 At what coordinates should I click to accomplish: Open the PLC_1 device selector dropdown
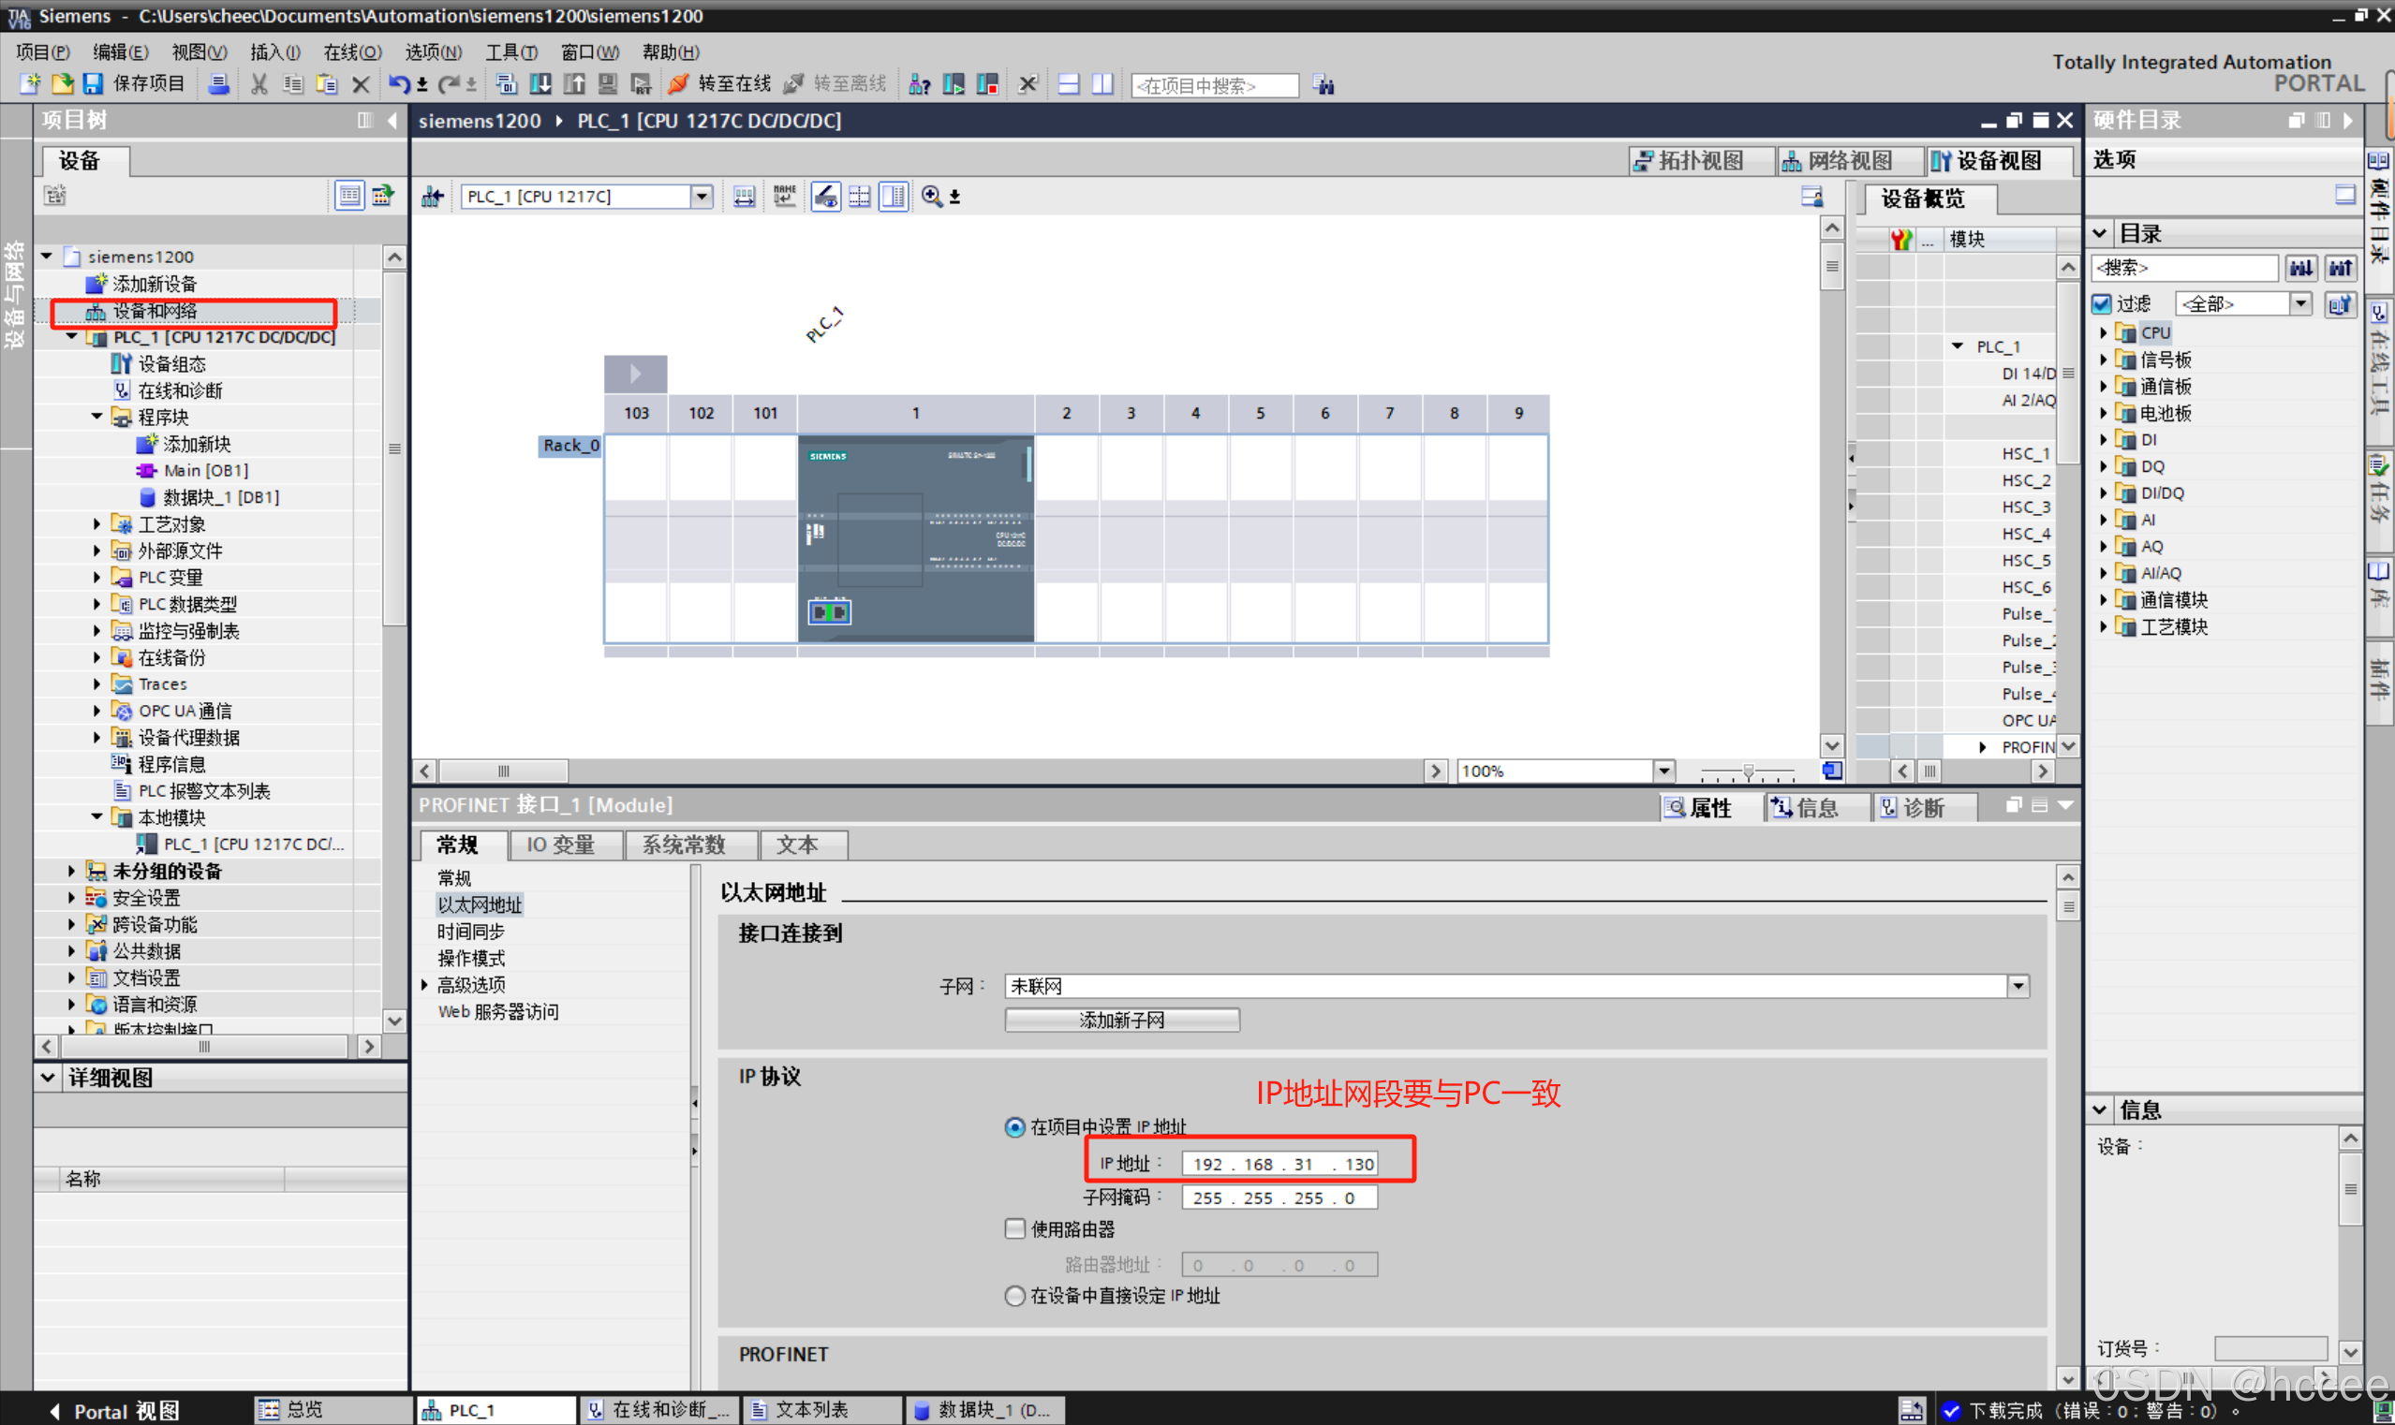tap(702, 197)
